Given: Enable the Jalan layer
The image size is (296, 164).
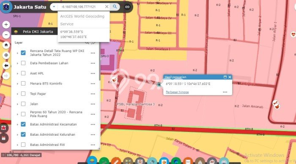Looking at the screenshot, I should 23,104.
